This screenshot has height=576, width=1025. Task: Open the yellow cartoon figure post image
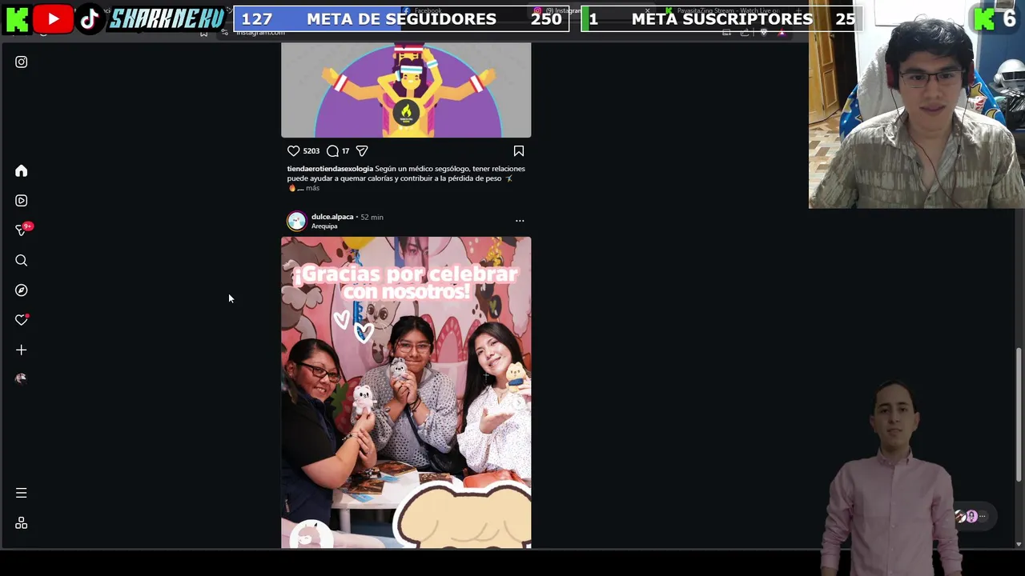406,90
